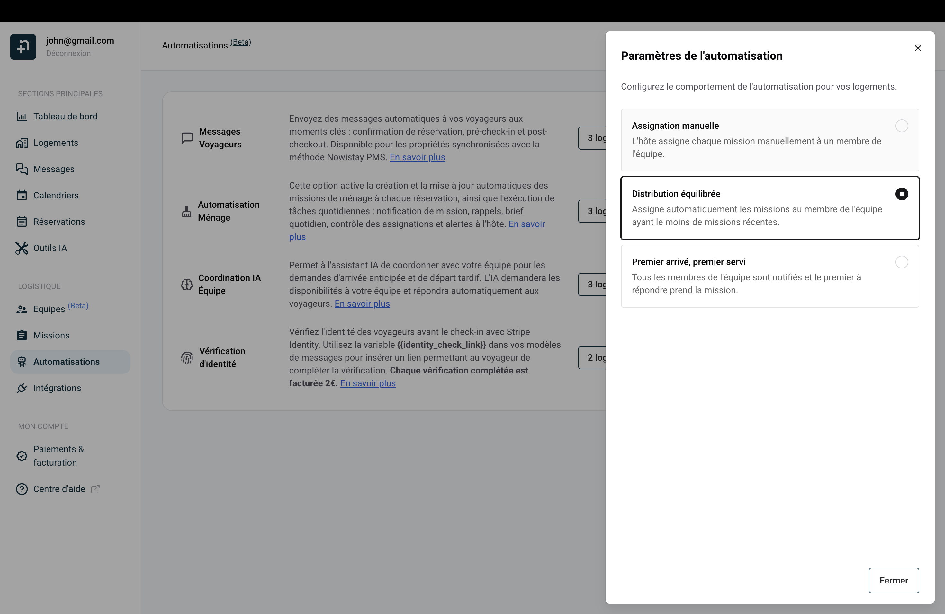Image resolution: width=945 pixels, height=614 pixels.
Task: Click the Missions clipboard icon
Action: pos(22,335)
